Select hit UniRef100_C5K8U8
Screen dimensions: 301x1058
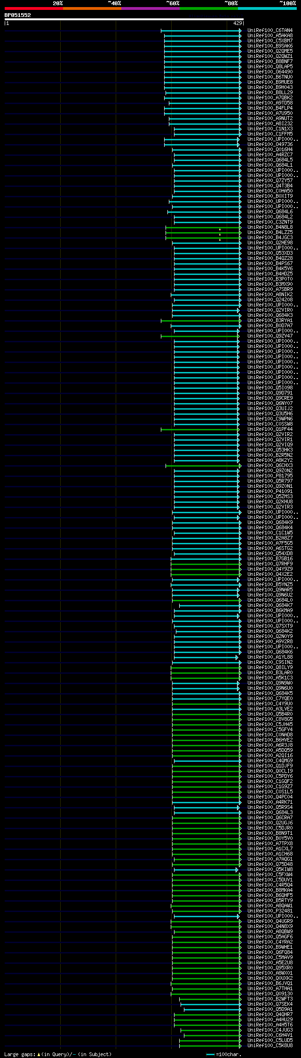[270, 1046]
